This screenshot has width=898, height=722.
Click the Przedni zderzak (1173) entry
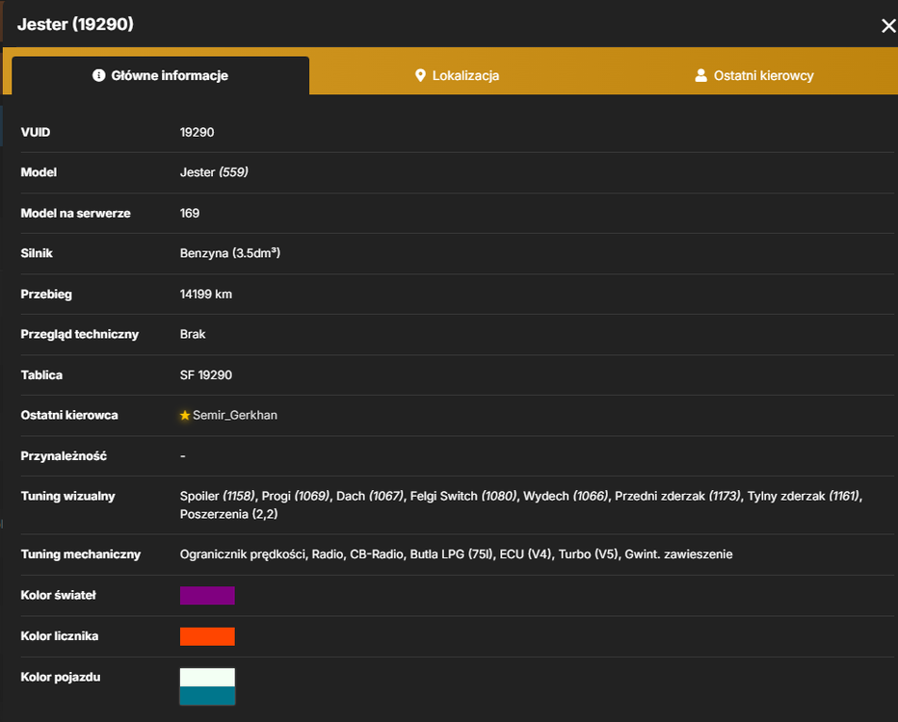(678, 496)
